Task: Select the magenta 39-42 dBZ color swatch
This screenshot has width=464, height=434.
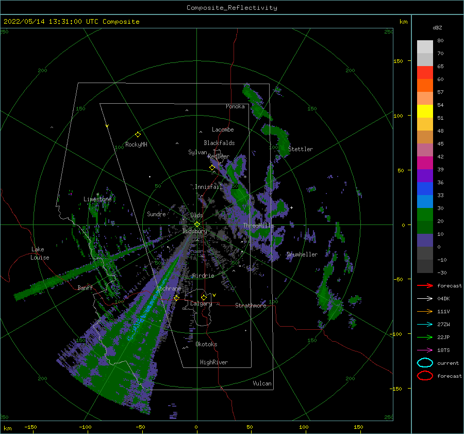Action: 425,163
